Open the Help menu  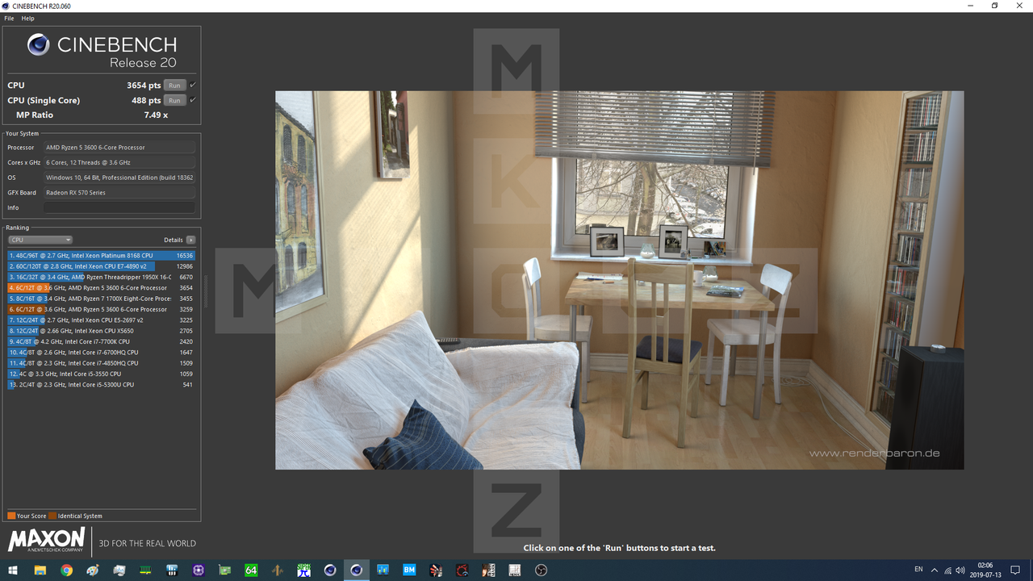[27, 18]
